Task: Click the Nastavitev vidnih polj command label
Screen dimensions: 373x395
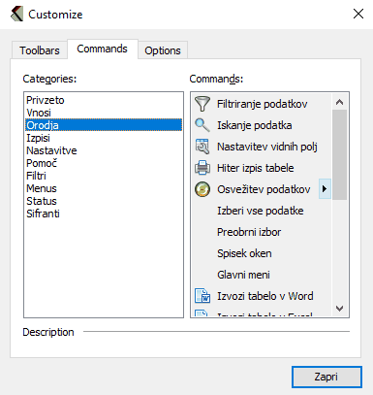Action: 267,147
